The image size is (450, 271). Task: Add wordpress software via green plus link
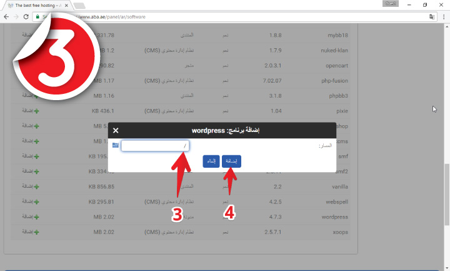point(31,217)
